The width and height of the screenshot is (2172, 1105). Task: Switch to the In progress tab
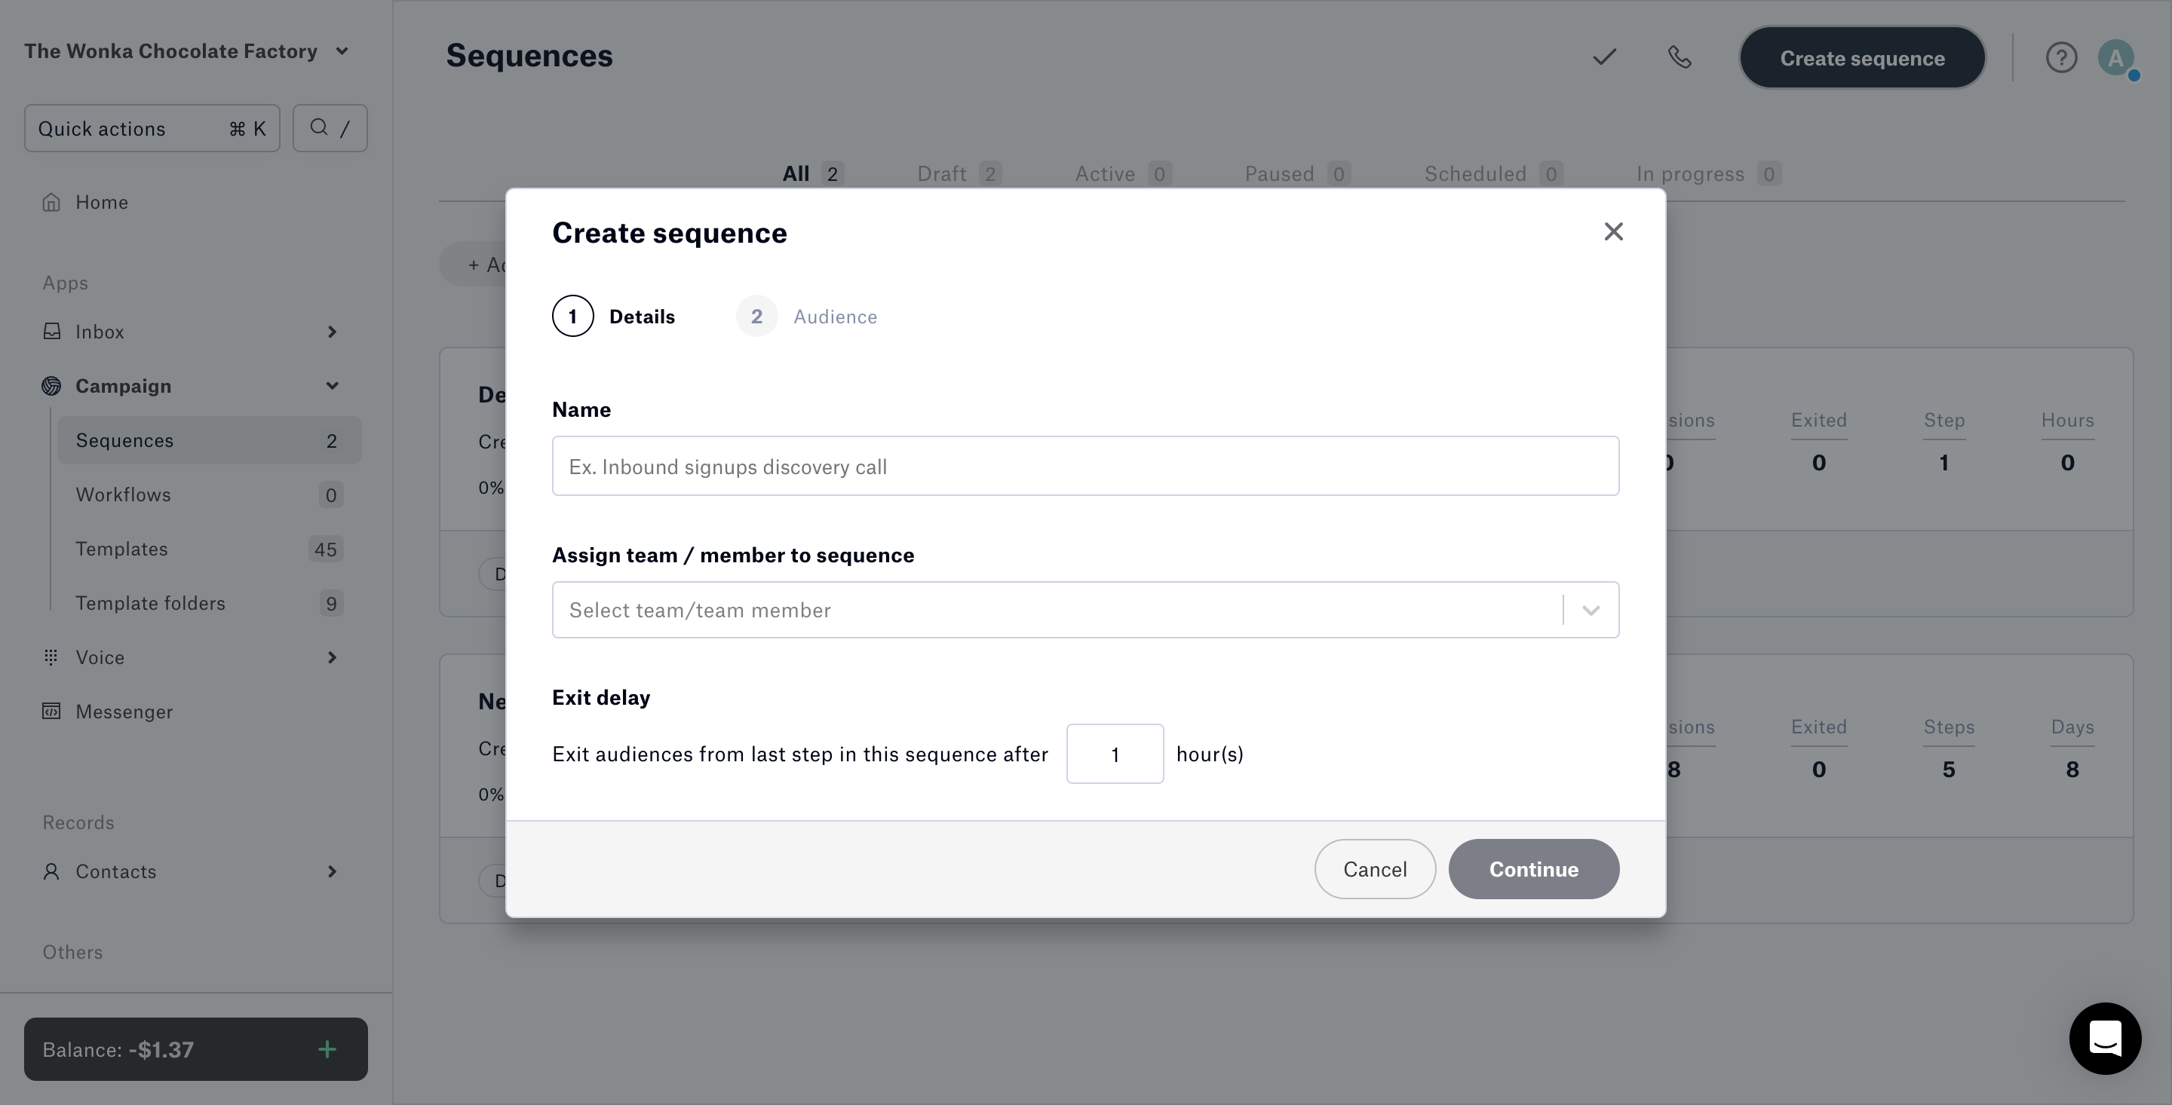(x=1708, y=173)
